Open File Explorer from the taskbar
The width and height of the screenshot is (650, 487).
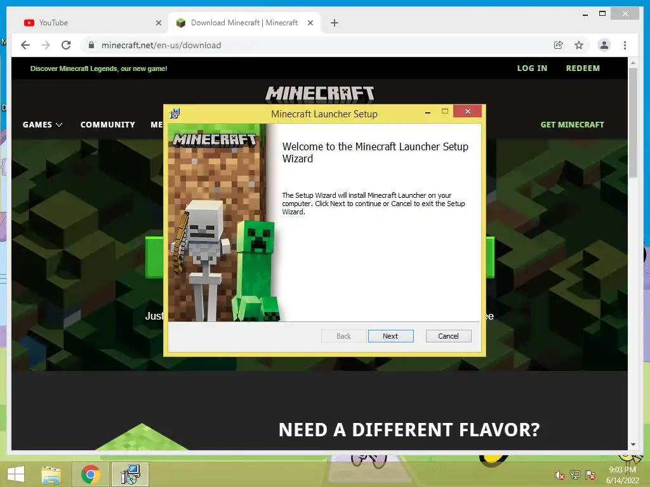coord(51,474)
